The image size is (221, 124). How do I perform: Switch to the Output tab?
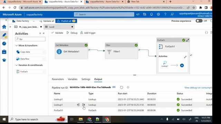(x=98, y=79)
